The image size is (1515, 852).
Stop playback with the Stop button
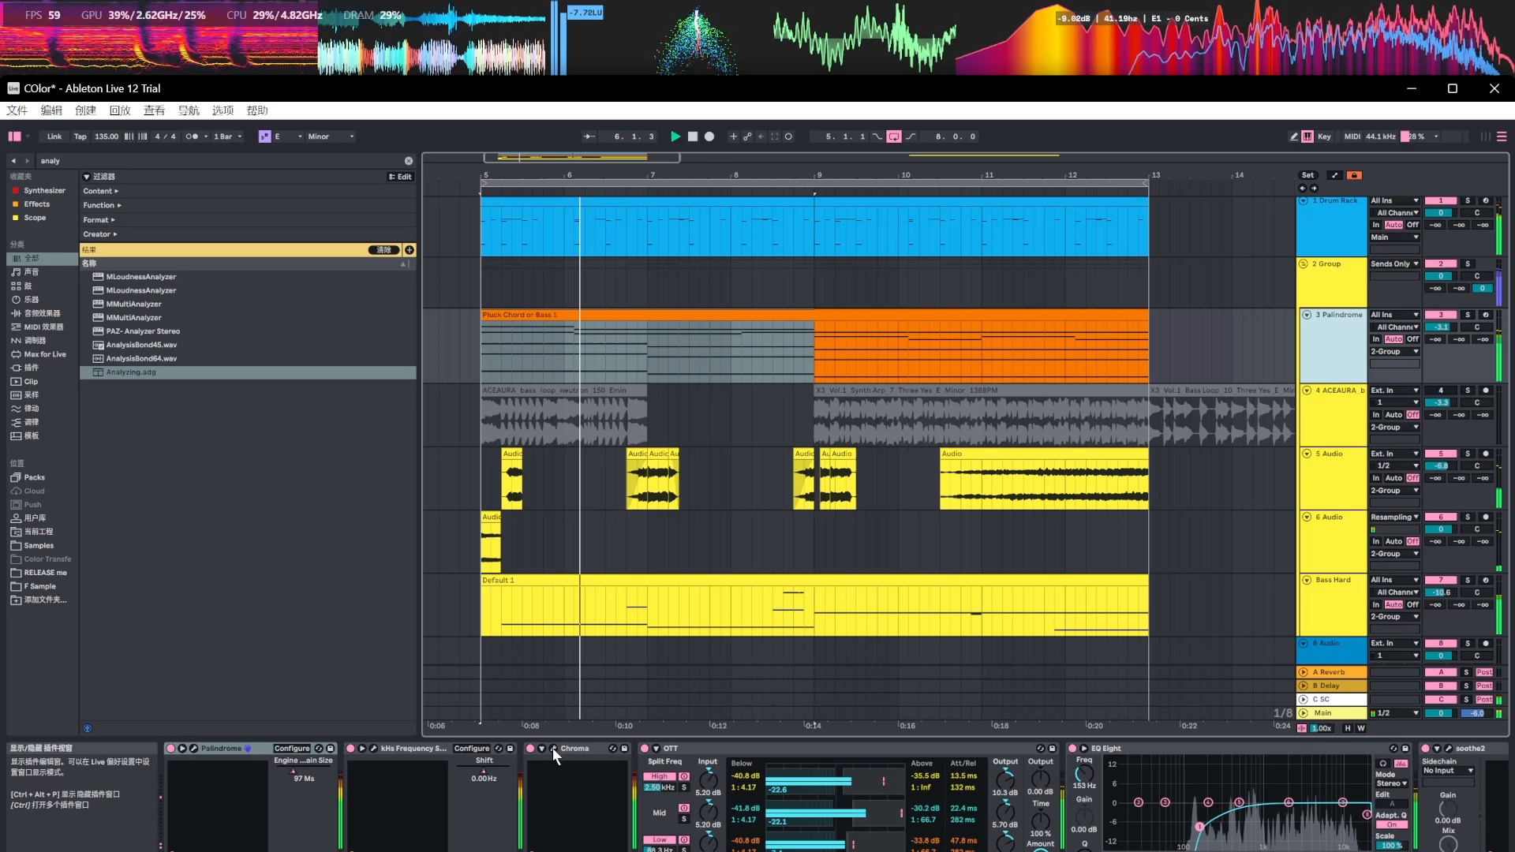coord(693,136)
